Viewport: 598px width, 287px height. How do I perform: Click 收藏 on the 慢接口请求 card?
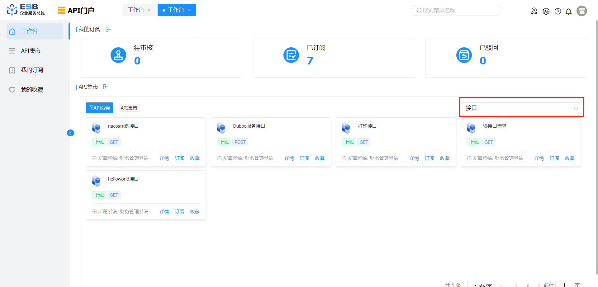(570, 158)
